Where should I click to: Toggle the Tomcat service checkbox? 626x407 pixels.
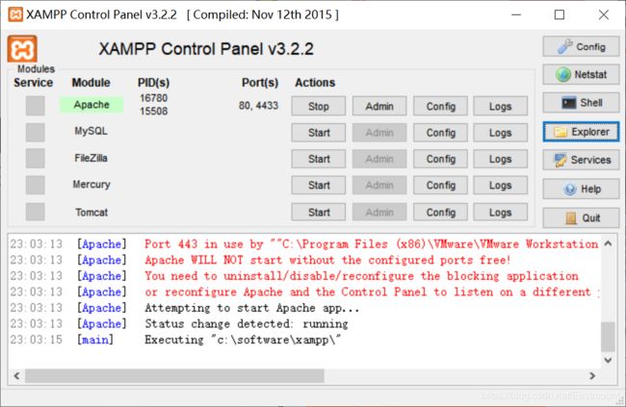click(35, 212)
